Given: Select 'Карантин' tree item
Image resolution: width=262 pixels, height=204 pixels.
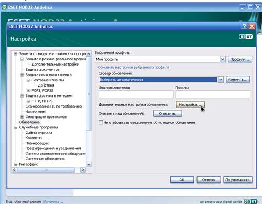Looking at the screenshot, I should pos(34,138).
